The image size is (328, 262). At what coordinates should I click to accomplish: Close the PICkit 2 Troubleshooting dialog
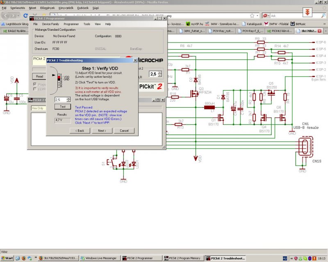pos(135,60)
